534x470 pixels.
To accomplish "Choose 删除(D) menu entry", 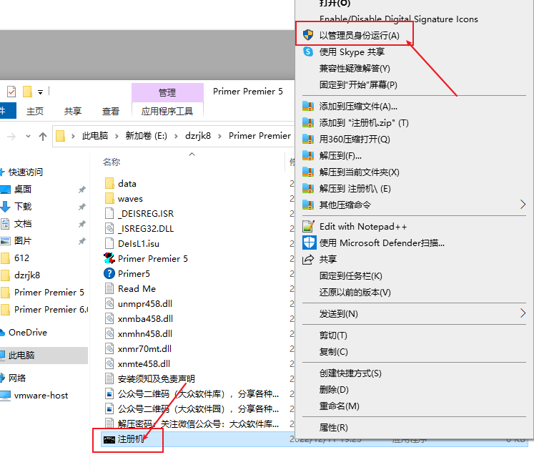I will [334, 390].
